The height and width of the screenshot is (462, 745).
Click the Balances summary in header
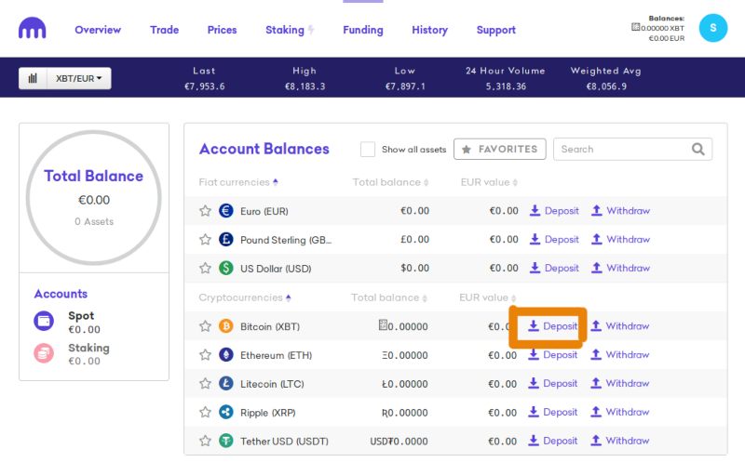[658, 29]
